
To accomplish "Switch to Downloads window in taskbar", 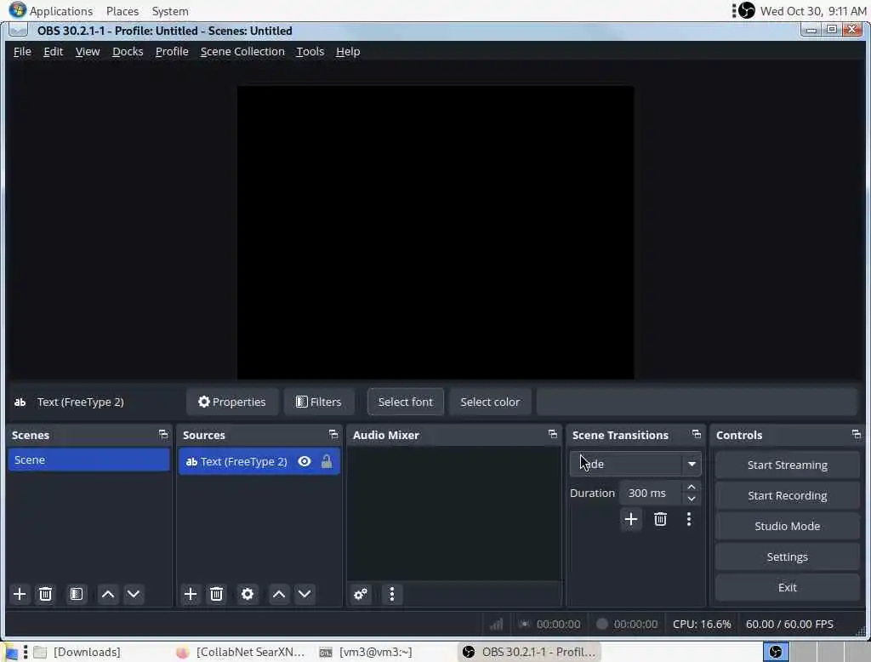I will 77,652.
